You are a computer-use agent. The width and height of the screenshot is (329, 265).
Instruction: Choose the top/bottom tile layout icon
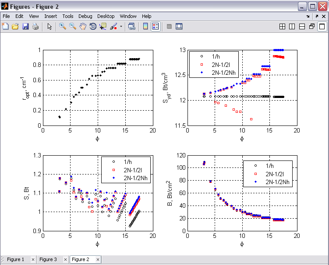click(302, 26)
